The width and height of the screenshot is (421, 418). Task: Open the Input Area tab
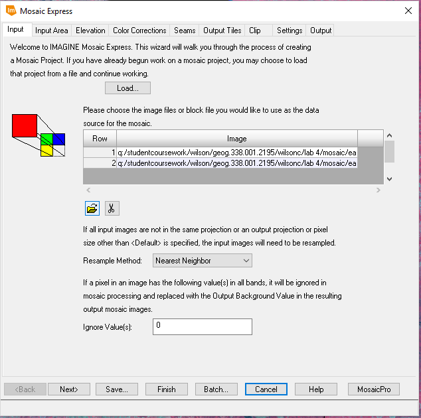coord(52,31)
